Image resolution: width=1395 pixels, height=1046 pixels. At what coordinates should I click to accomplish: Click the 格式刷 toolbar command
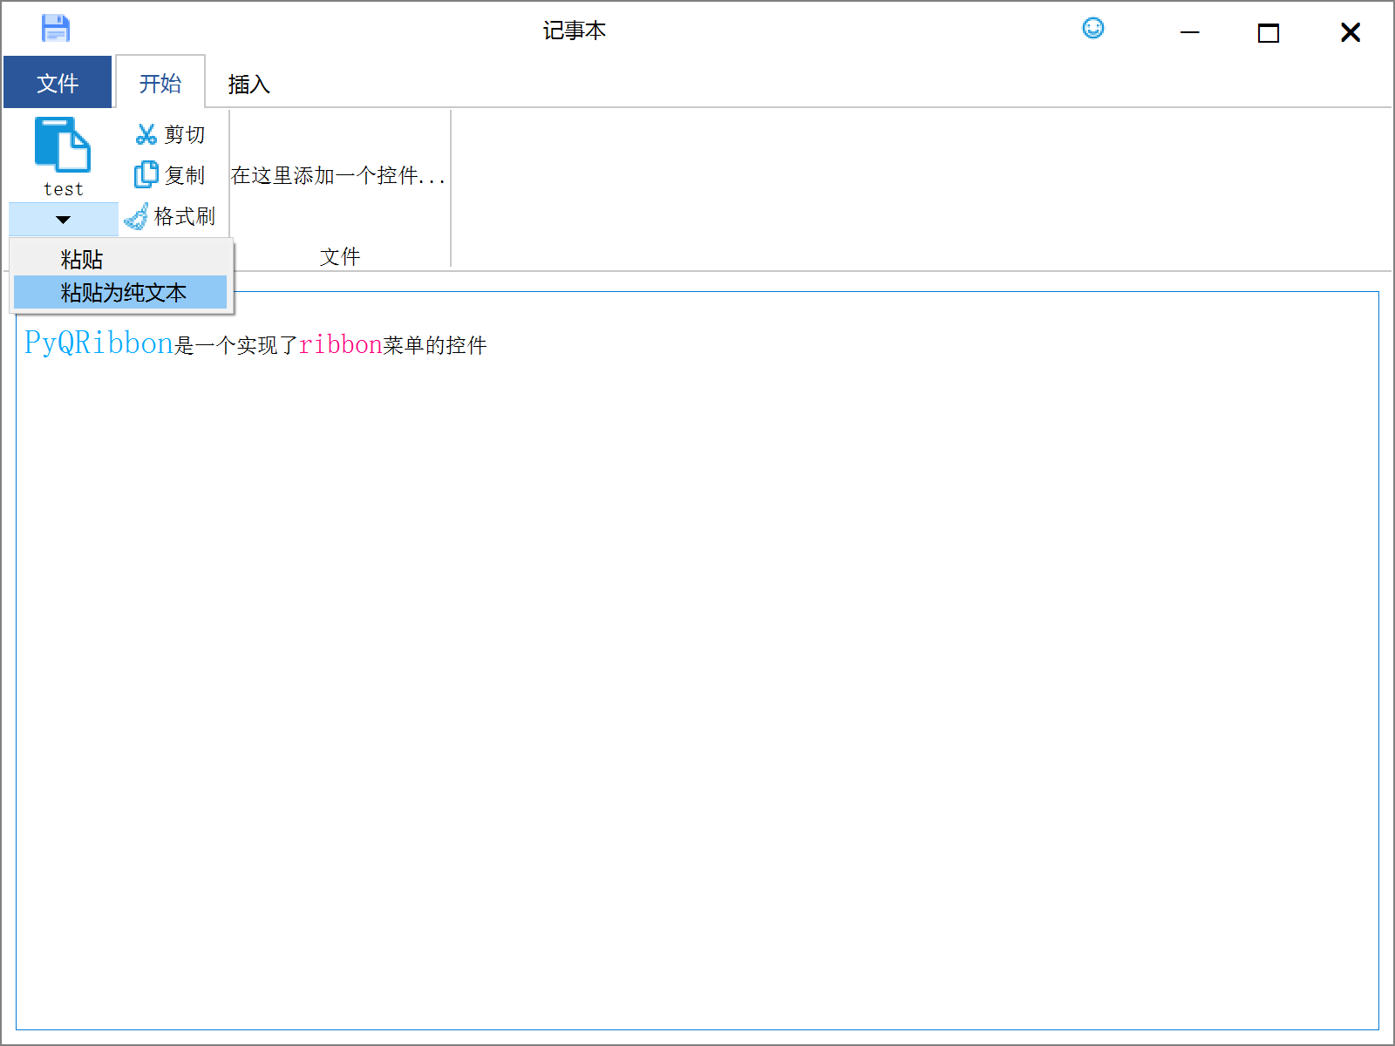coord(185,215)
